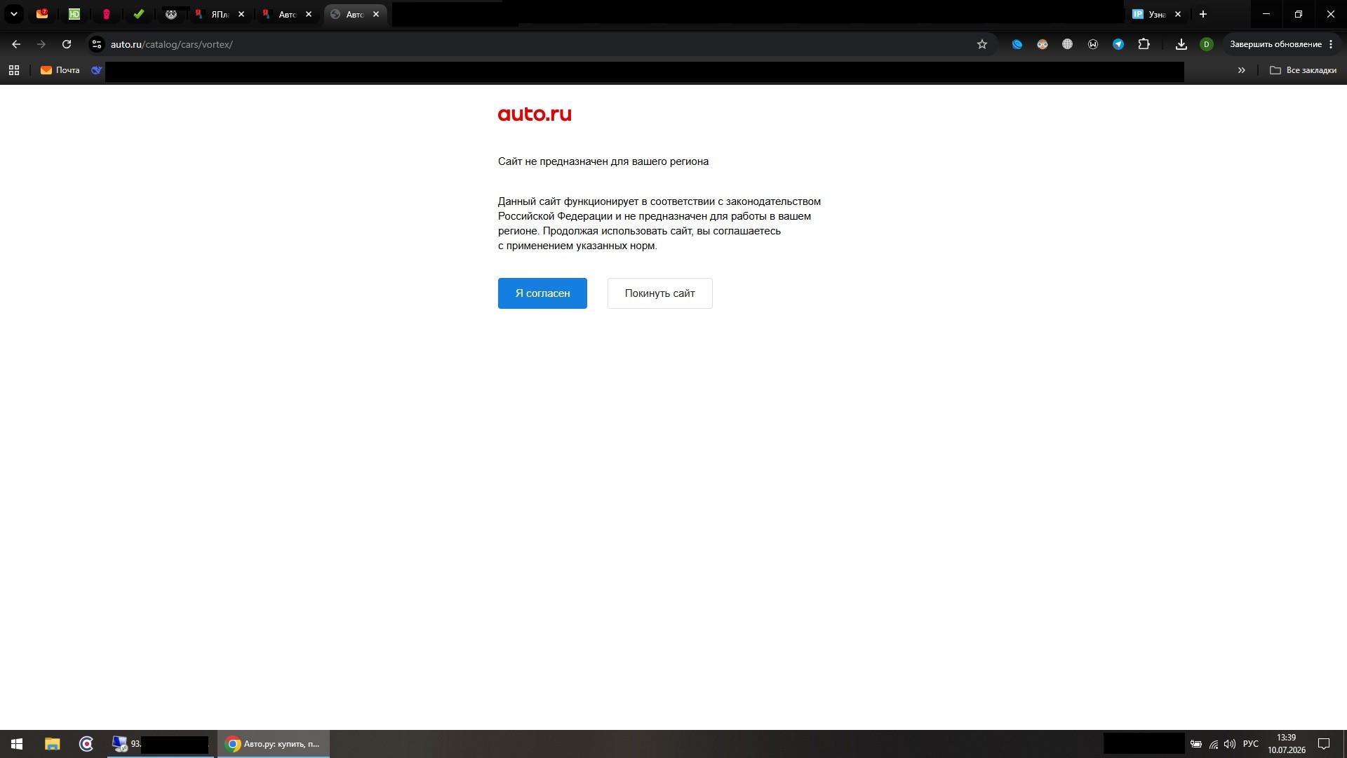Switch to the pinned pink skull tab

pyautogui.click(x=107, y=14)
